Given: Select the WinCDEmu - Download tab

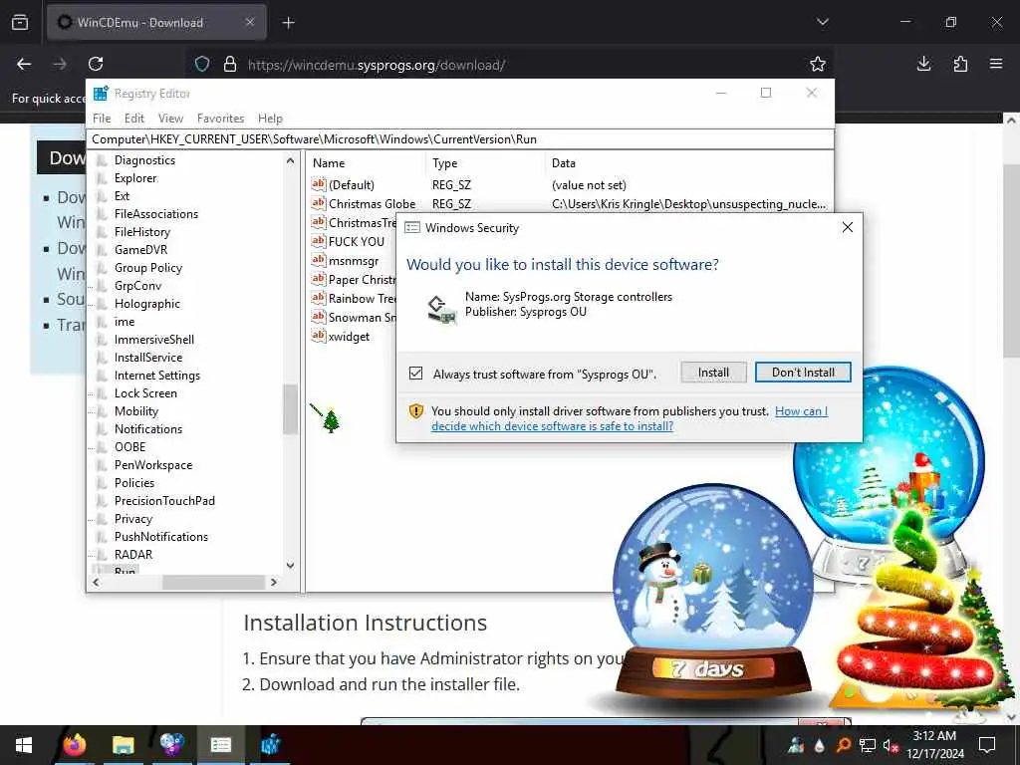Looking at the screenshot, I should pos(156,22).
